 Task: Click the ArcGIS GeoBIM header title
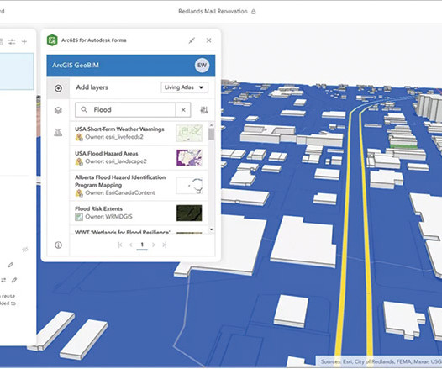click(76, 65)
